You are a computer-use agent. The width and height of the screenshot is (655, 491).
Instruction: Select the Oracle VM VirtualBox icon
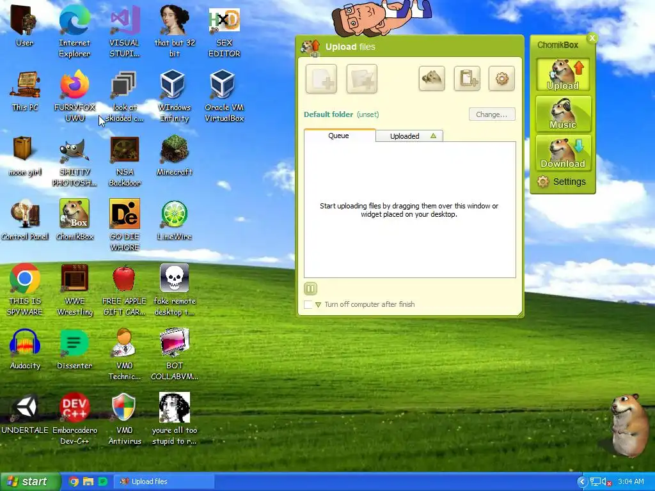(x=225, y=96)
